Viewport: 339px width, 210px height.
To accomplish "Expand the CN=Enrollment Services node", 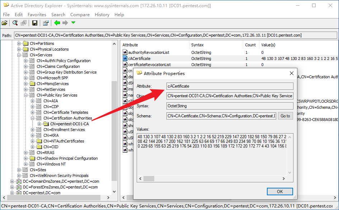I will (32, 130).
